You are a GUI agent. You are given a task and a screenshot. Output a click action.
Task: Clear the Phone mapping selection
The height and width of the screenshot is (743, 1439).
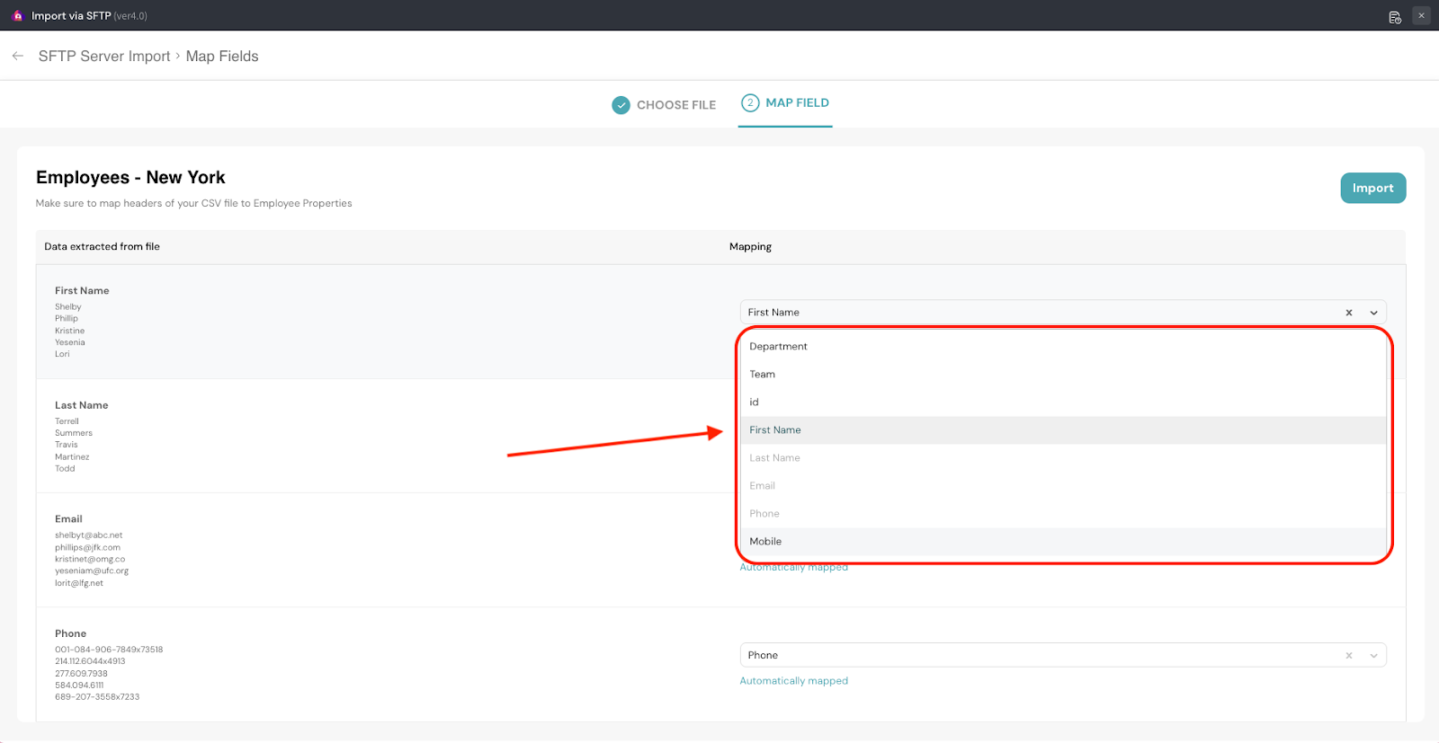tap(1348, 656)
